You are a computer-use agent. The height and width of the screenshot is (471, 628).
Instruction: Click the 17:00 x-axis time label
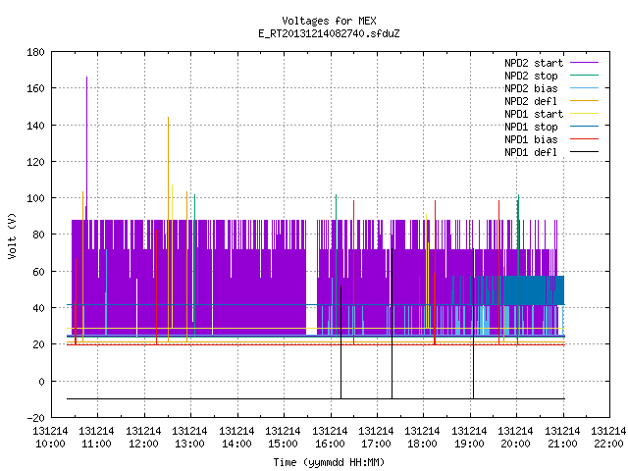pos(376,445)
